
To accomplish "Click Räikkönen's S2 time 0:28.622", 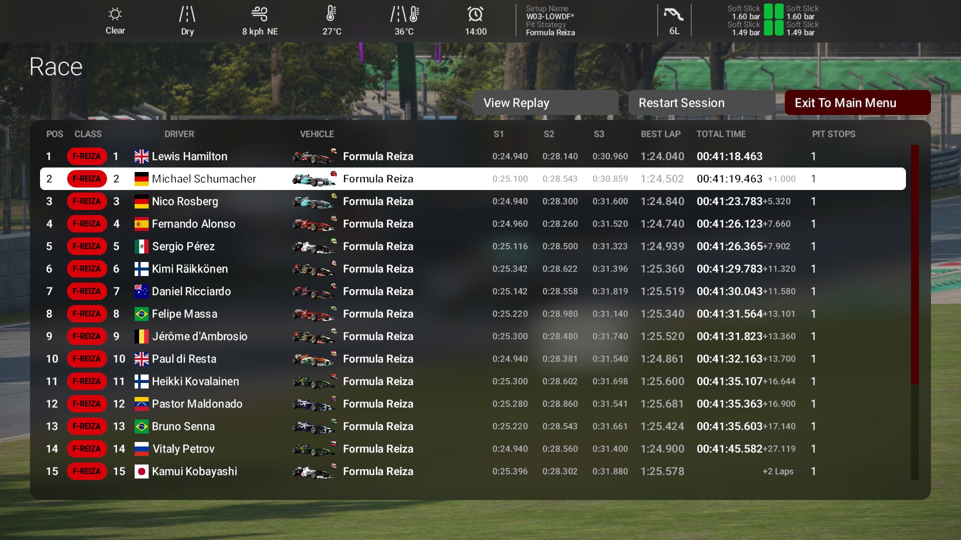I will [560, 269].
